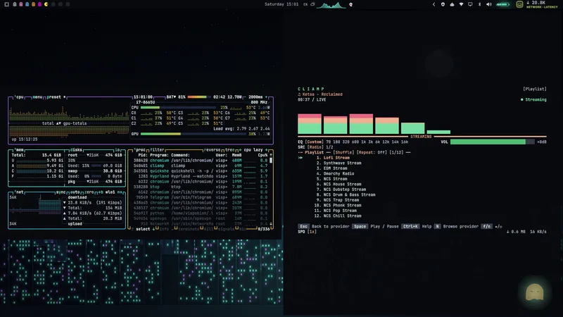Select gpu-totals graph label

[x=75, y=123]
